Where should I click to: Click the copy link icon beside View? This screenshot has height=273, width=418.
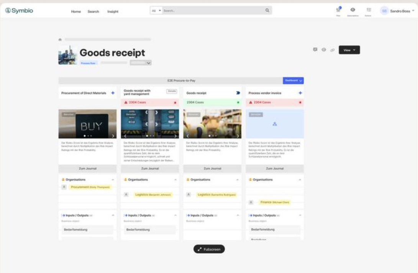pos(332,50)
